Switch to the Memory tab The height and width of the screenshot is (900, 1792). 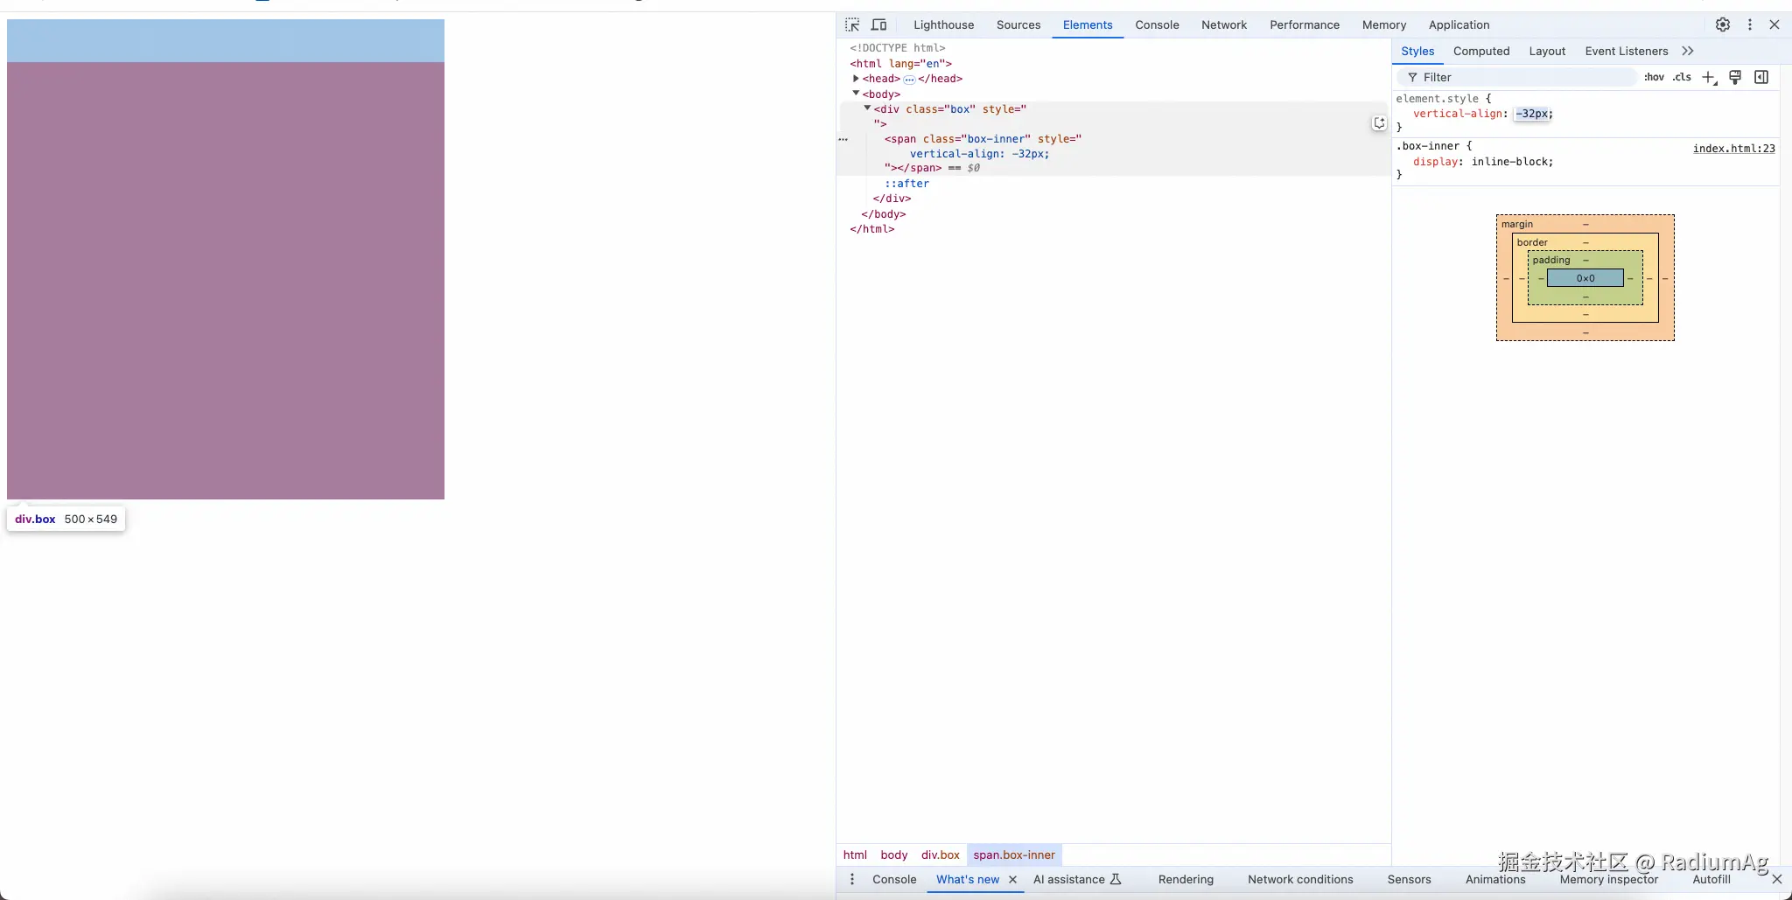coord(1384,24)
